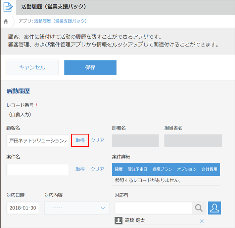Click the 顧客名 input field
Image resolution: width=235 pixels, height=228 pixels.
tap(38, 141)
